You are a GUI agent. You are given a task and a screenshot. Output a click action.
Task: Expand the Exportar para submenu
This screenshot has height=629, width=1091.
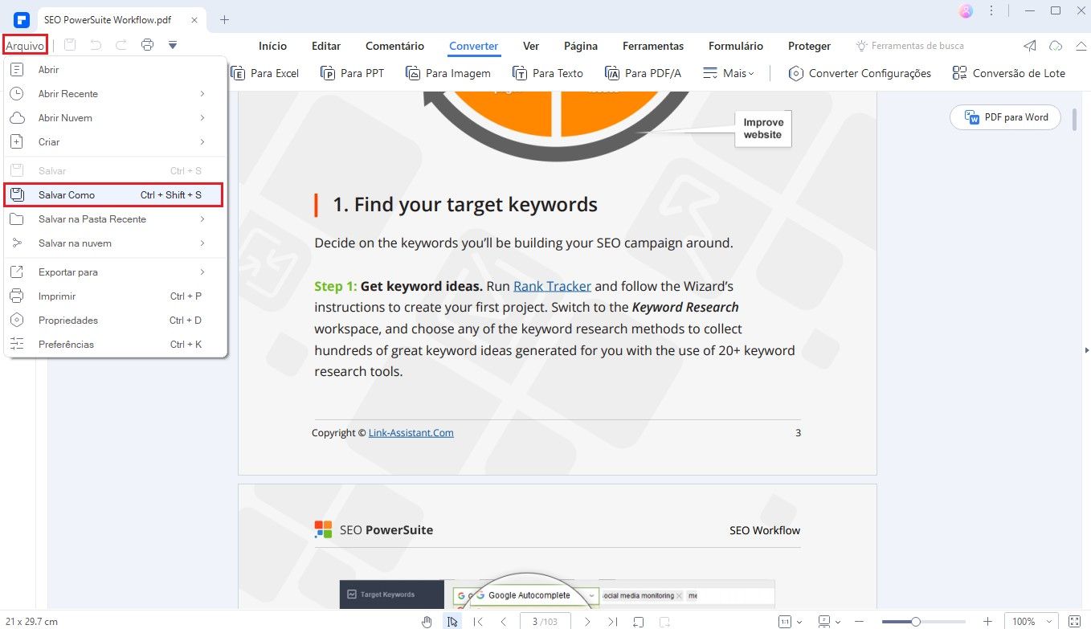pos(112,272)
